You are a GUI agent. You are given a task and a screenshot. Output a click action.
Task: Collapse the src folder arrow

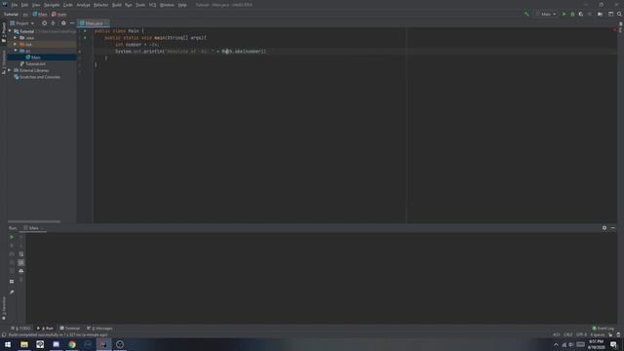click(16, 51)
